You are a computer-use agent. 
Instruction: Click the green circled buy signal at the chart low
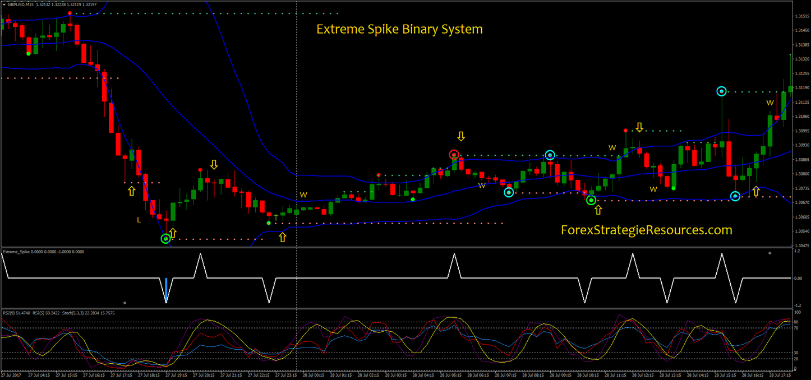[x=165, y=239]
